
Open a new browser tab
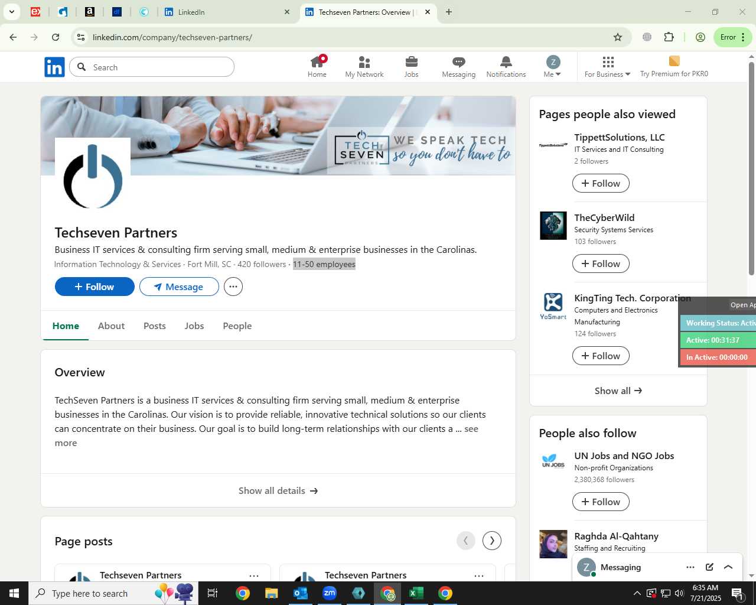449,12
